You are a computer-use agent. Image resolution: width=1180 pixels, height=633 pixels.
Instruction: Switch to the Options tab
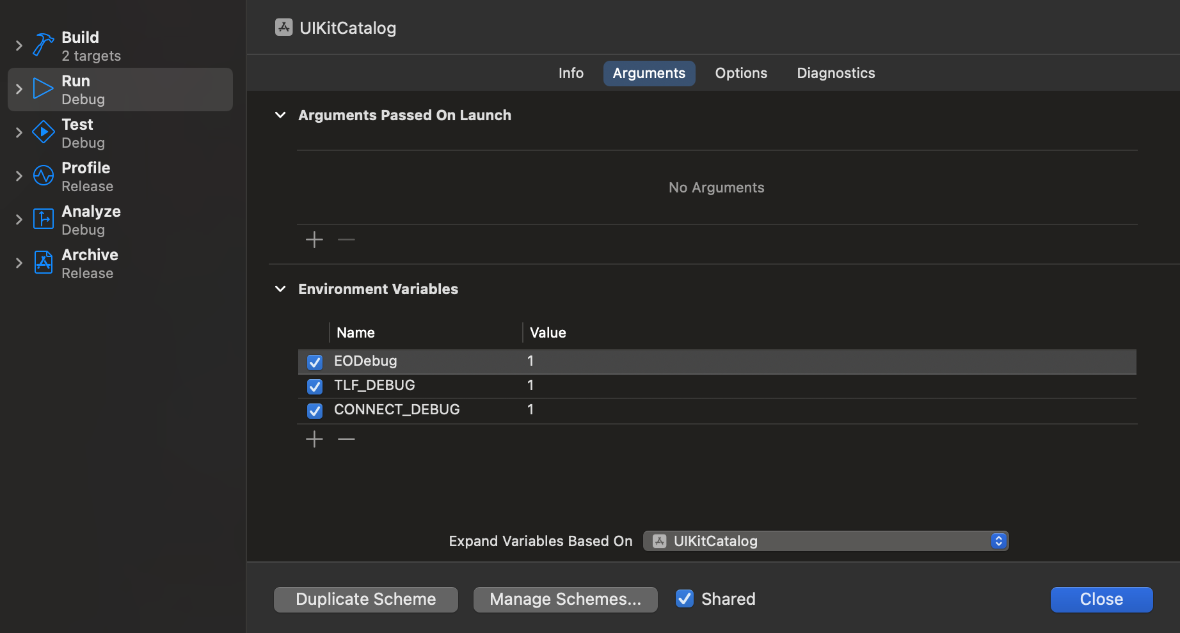point(740,73)
